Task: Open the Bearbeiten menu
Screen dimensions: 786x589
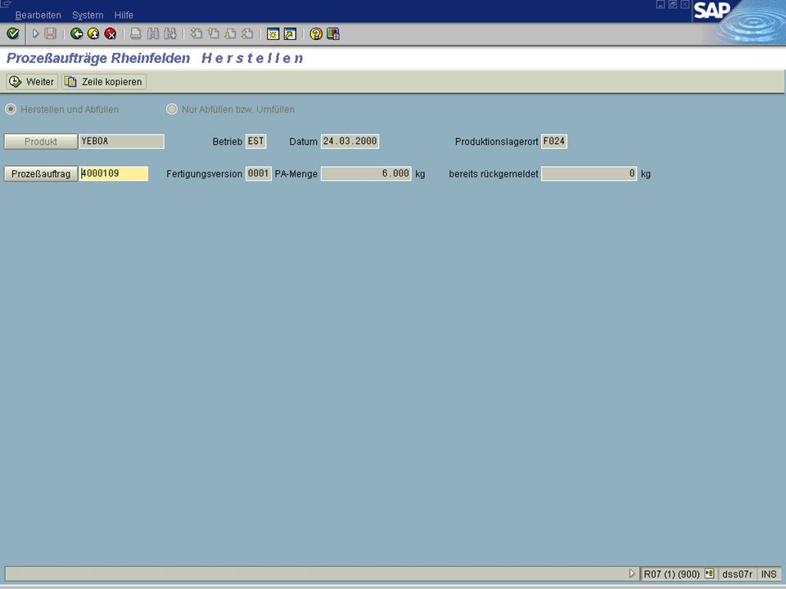Action: [x=38, y=15]
